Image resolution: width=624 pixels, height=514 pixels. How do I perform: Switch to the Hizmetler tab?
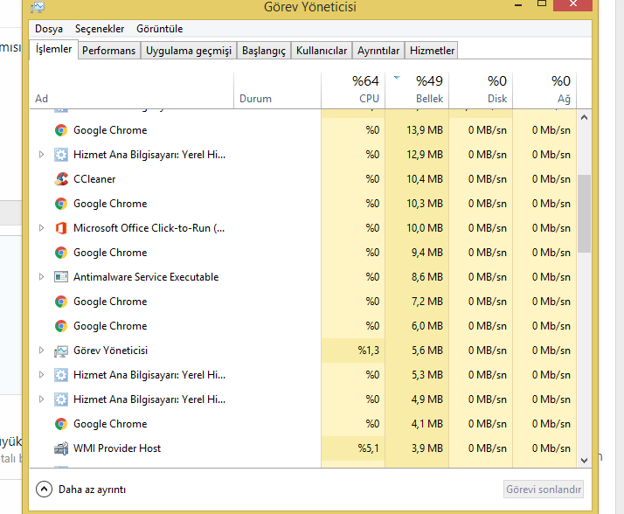pos(432,51)
